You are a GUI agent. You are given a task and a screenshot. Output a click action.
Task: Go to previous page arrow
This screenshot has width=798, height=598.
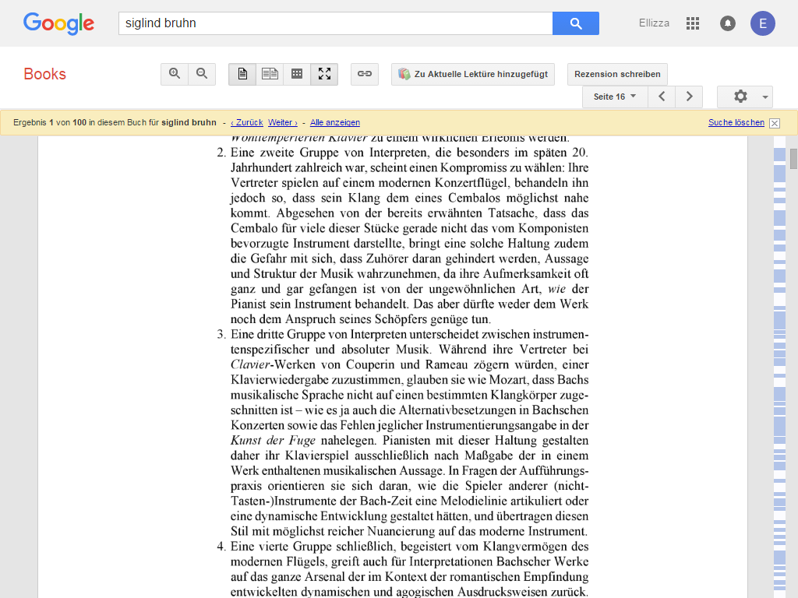(662, 97)
